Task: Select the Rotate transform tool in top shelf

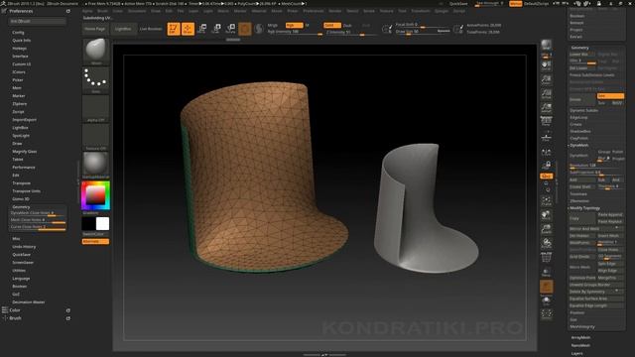Action: pos(230,29)
